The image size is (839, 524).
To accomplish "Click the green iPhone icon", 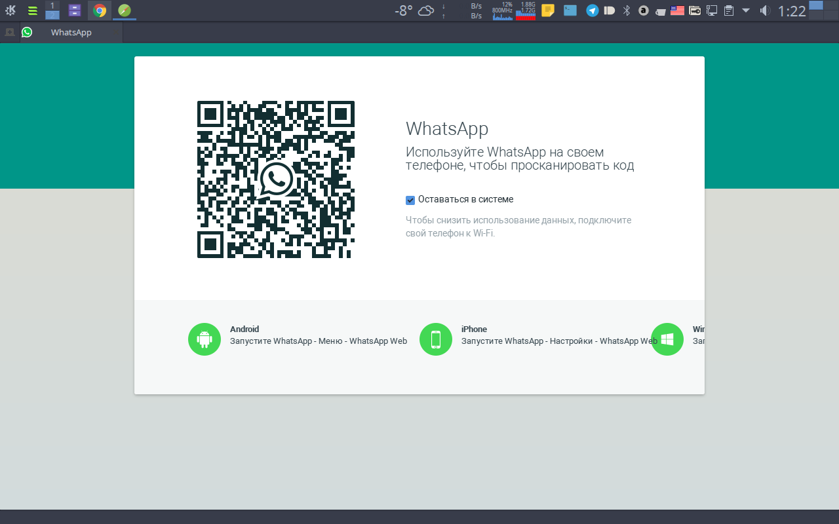I will (436, 339).
